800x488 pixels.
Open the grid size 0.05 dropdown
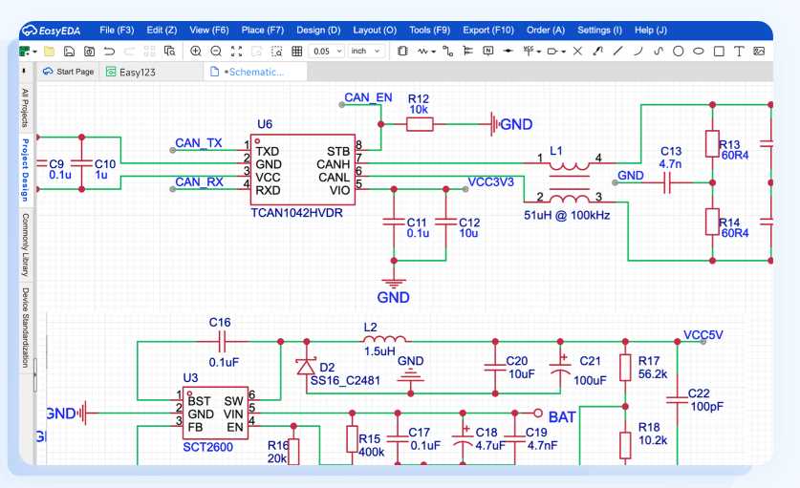(x=327, y=51)
